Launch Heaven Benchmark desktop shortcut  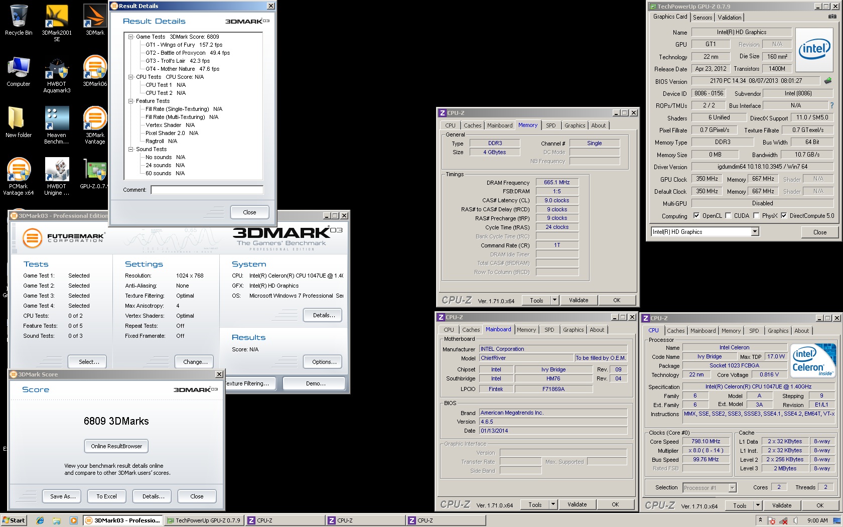coord(57,125)
